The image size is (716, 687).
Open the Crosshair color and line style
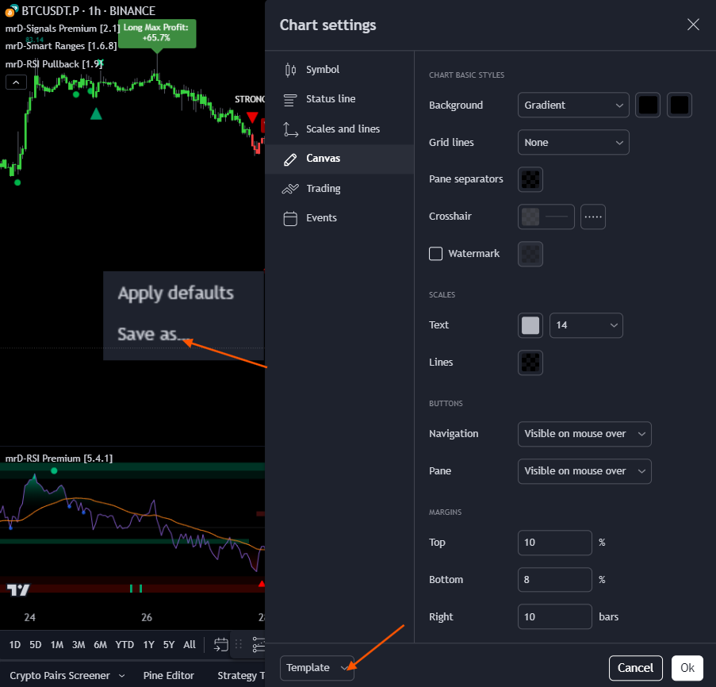(x=546, y=217)
